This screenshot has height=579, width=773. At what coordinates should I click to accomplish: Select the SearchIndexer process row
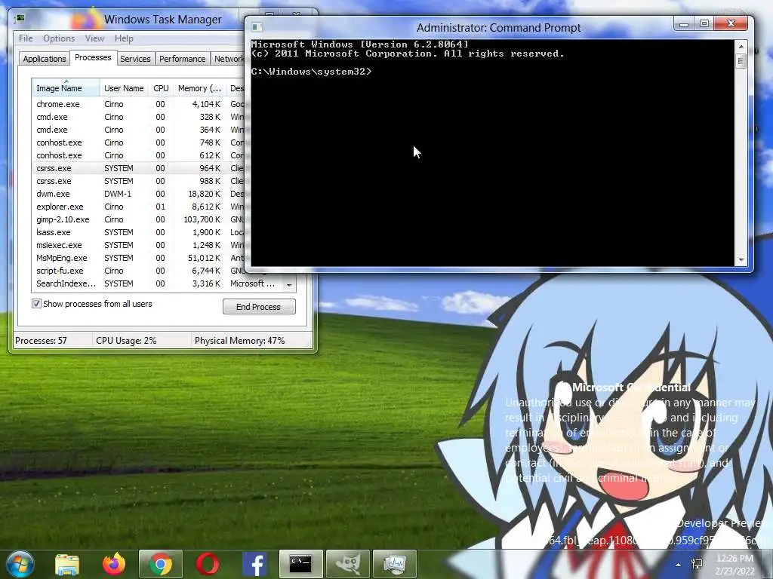click(158, 283)
